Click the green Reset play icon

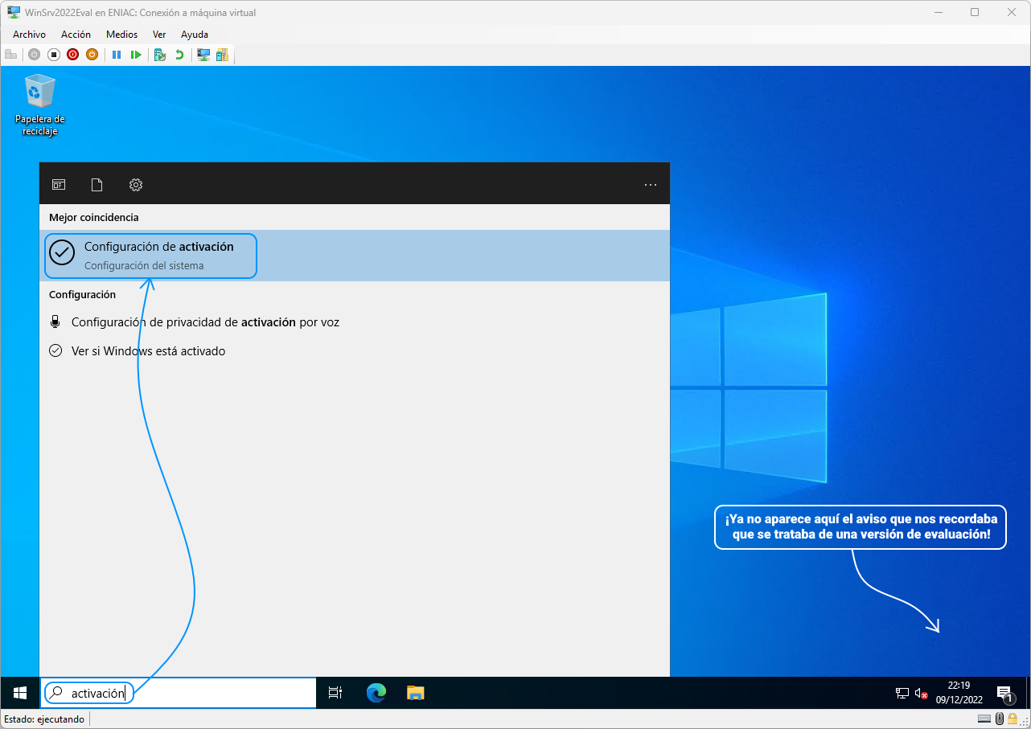(136, 55)
